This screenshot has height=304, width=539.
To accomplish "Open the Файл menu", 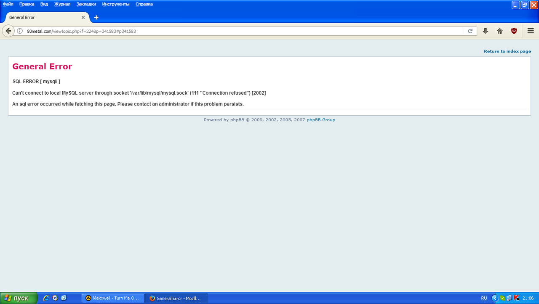I will tap(8, 4).
